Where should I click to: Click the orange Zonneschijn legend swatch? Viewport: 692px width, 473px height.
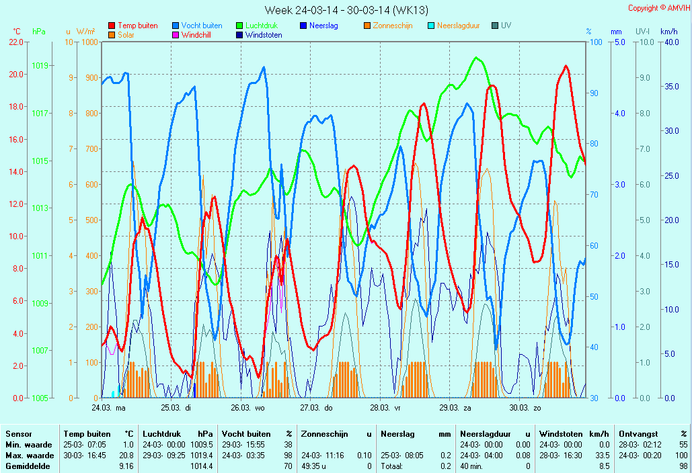point(367,26)
